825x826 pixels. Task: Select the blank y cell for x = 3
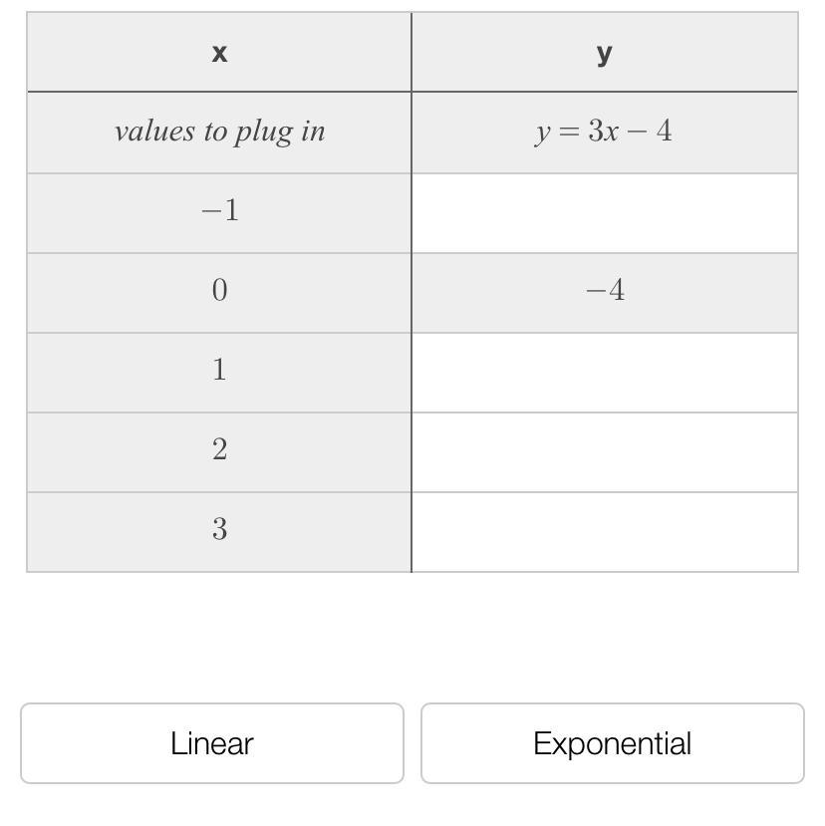605,531
